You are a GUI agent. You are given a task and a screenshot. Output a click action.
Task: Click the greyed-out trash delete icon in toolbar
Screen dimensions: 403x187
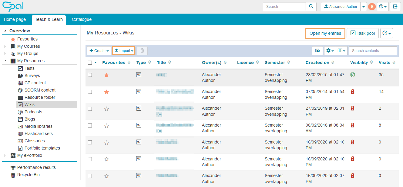pyautogui.click(x=142, y=51)
